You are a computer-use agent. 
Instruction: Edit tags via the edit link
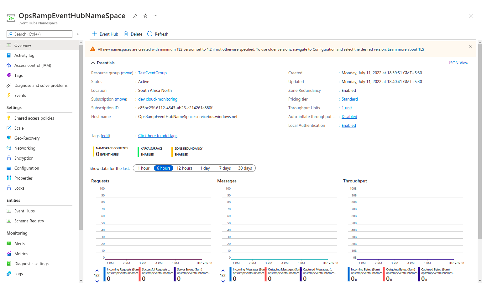pyautogui.click(x=106, y=136)
